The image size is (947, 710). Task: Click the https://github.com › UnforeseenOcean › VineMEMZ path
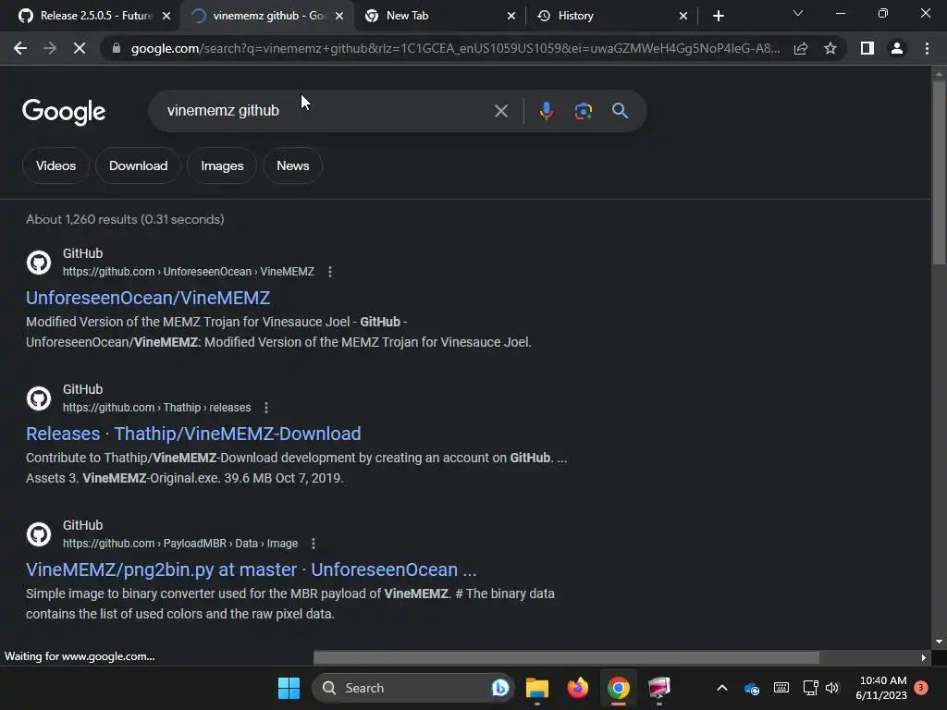(189, 272)
